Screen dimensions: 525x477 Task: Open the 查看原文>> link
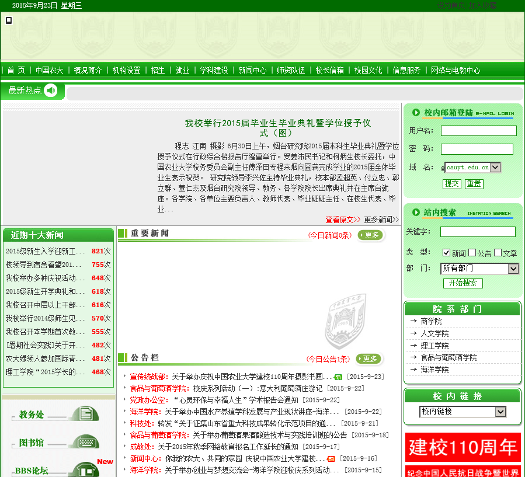tap(343, 220)
